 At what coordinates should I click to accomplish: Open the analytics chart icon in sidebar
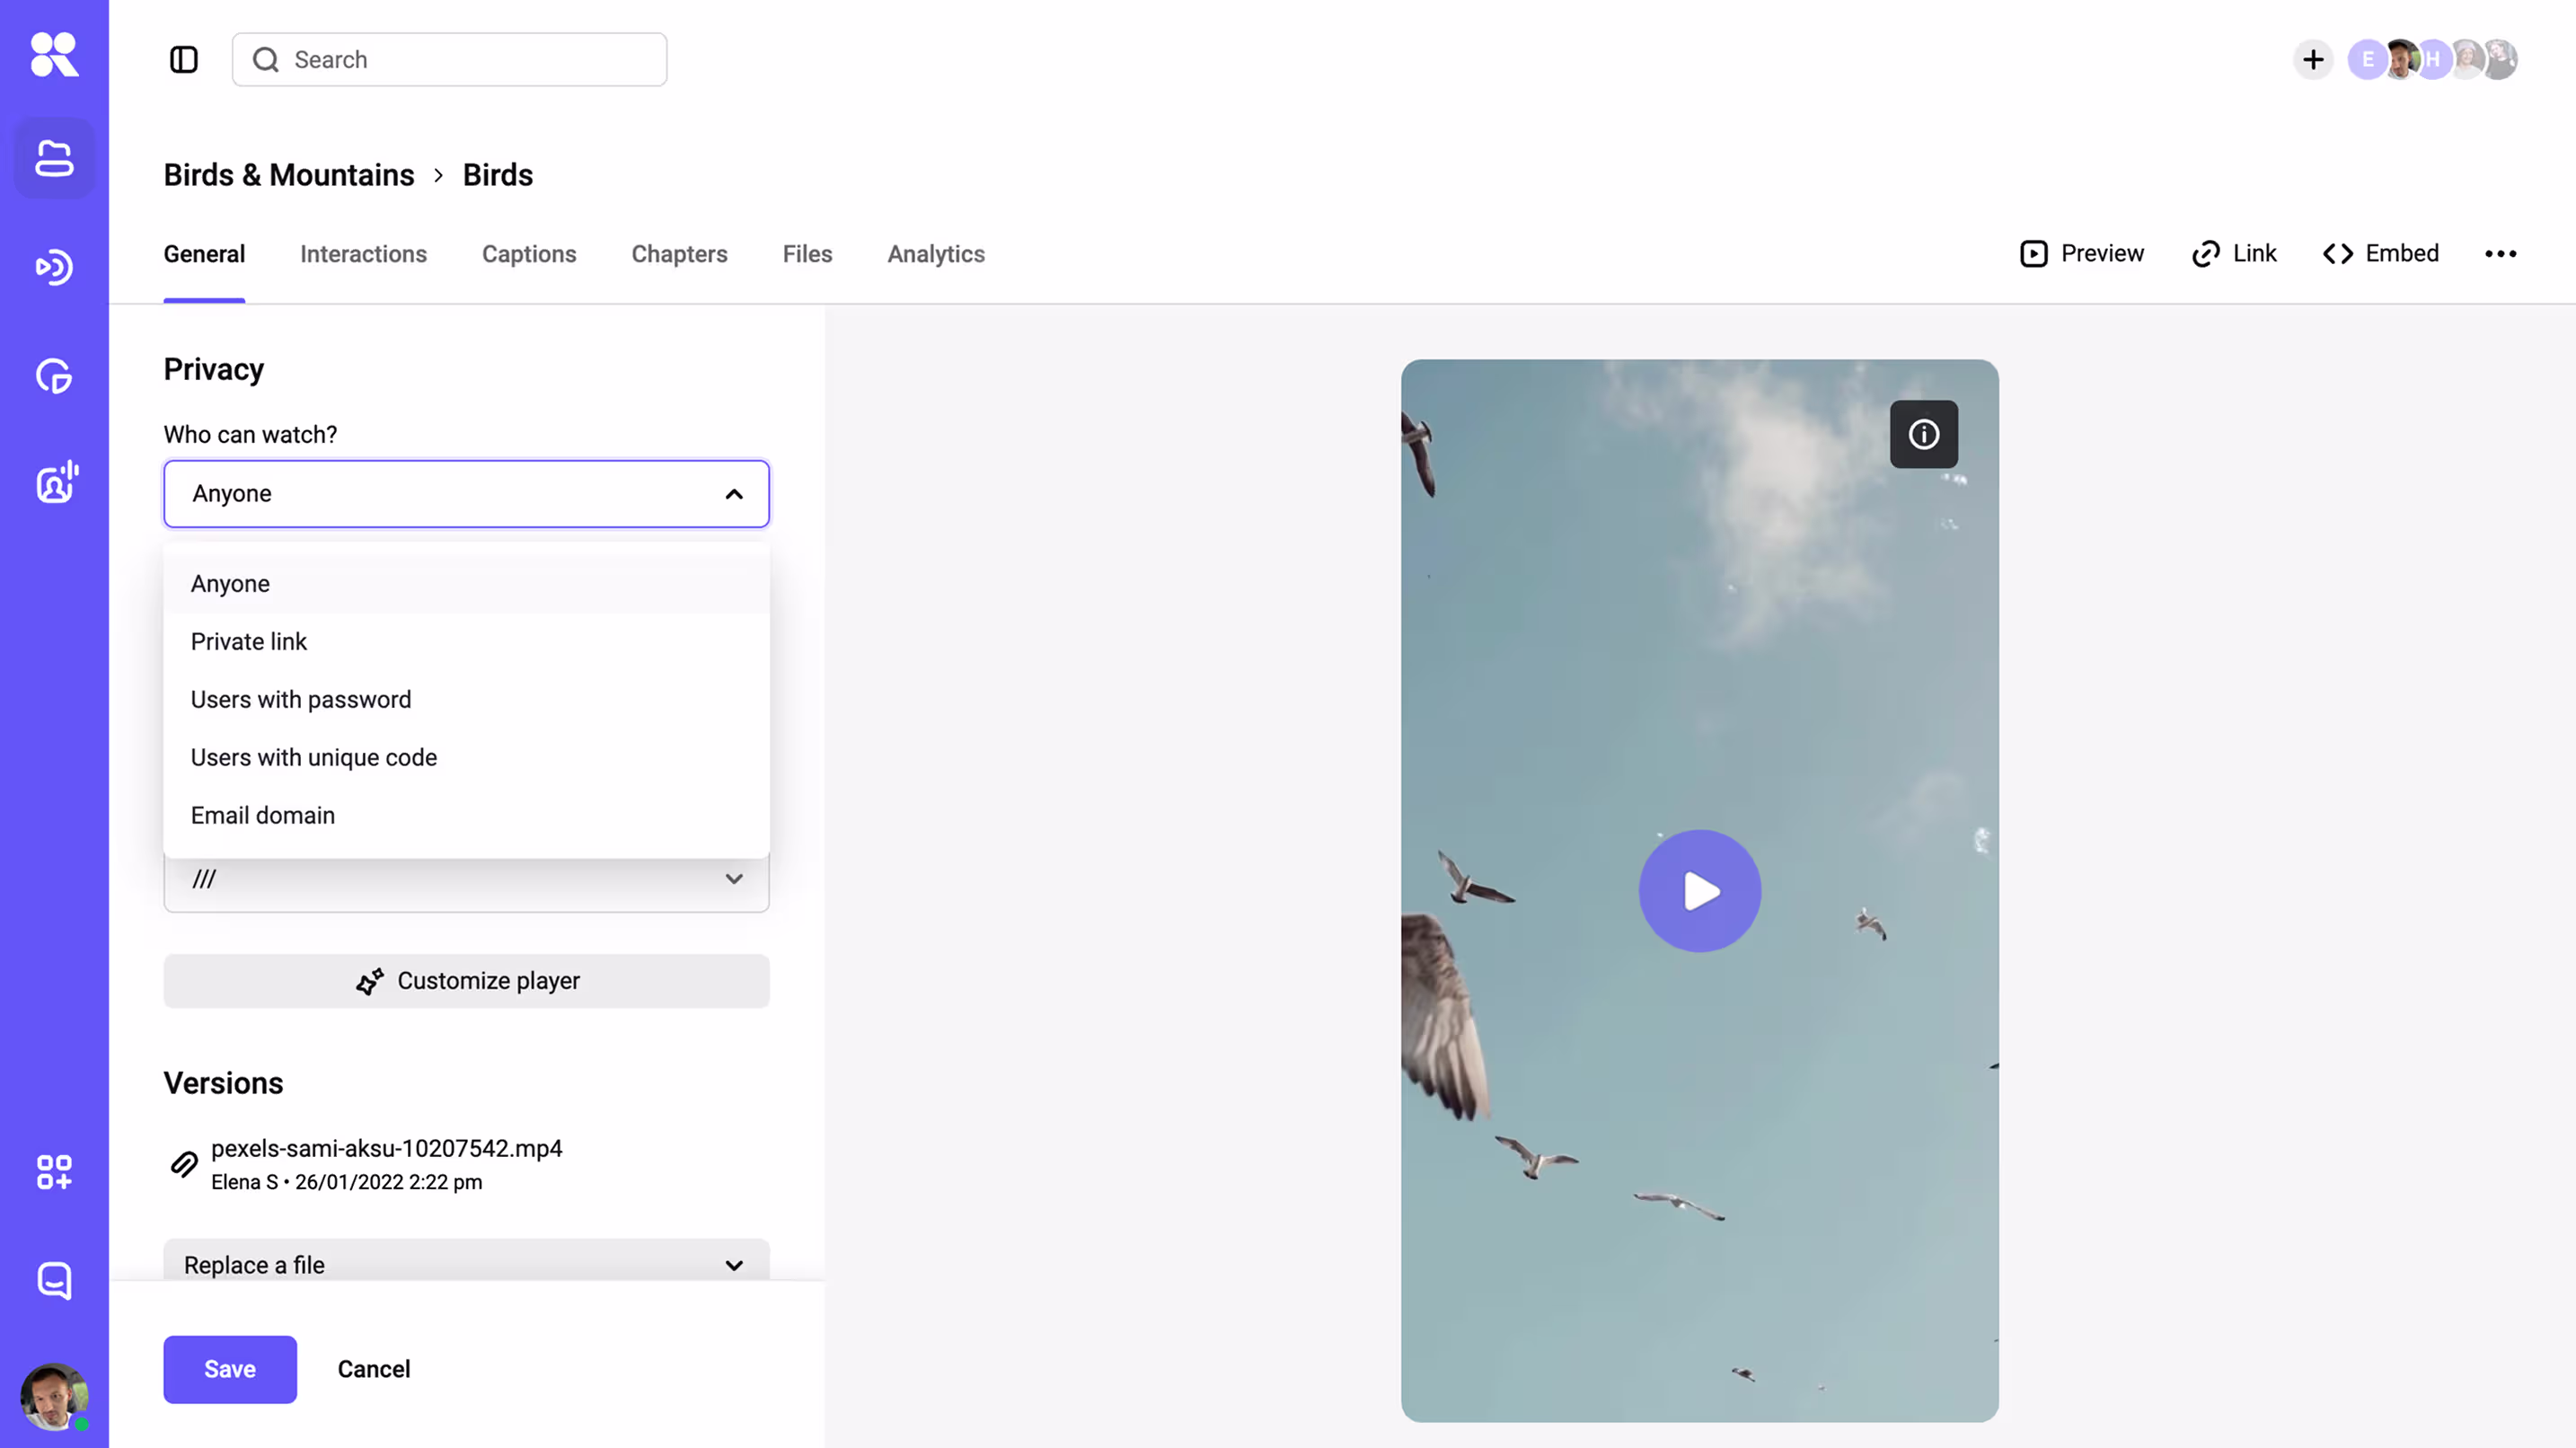tap(54, 376)
